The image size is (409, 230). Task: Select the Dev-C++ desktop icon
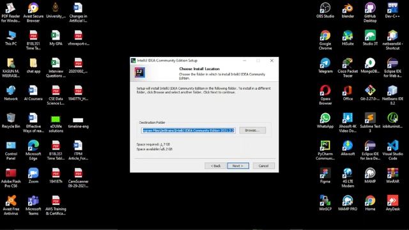tap(392, 10)
